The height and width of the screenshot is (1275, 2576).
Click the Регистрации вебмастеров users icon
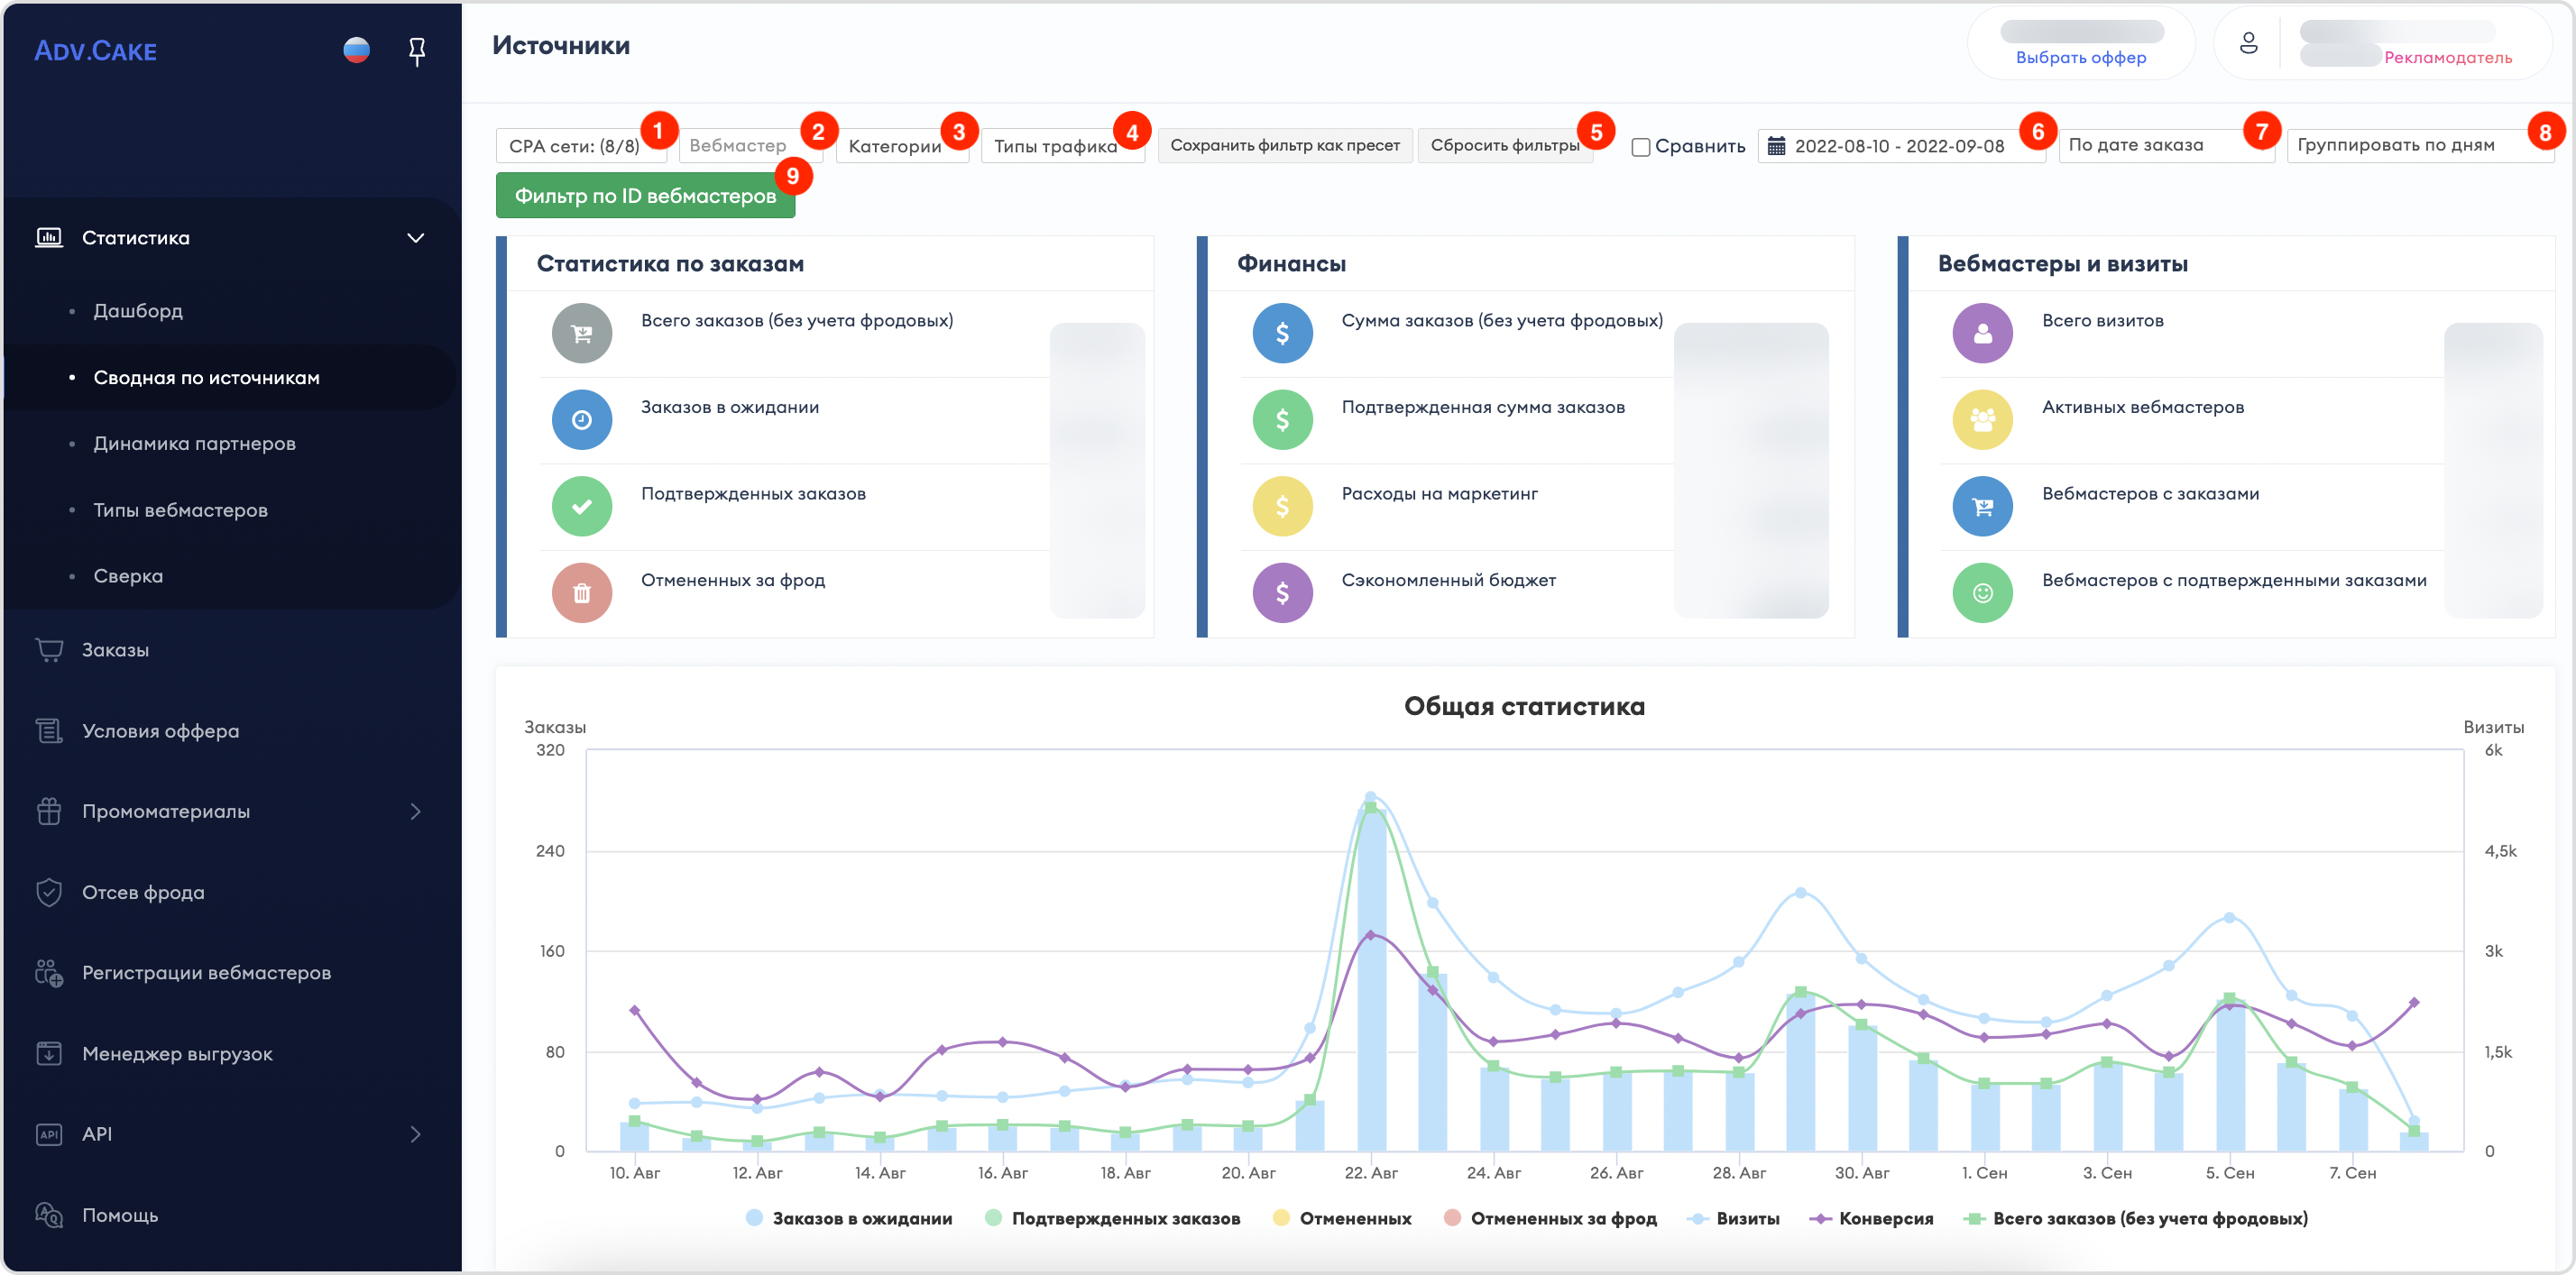pos(49,973)
